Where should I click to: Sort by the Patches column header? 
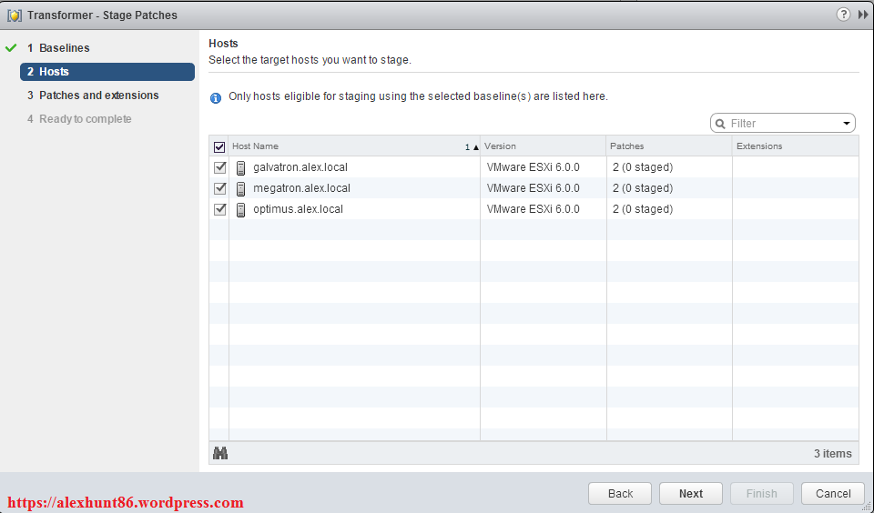[669, 146]
